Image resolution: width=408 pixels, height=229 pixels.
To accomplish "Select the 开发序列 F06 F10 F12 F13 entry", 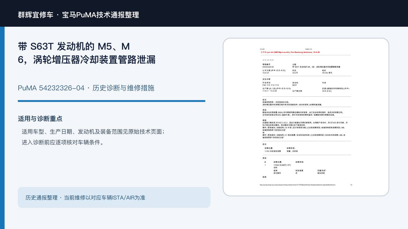I will click(271, 84).
